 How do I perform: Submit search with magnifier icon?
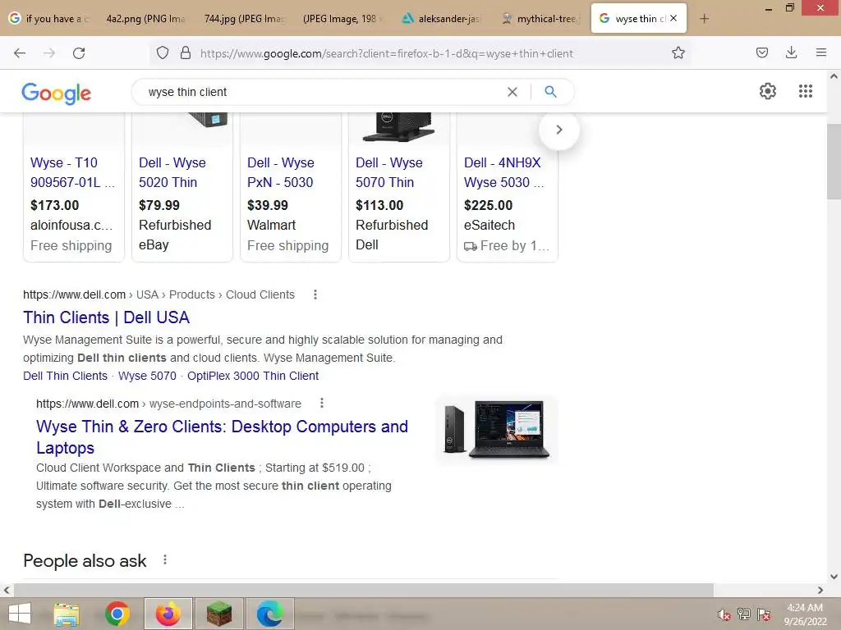pyautogui.click(x=550, y=92)
